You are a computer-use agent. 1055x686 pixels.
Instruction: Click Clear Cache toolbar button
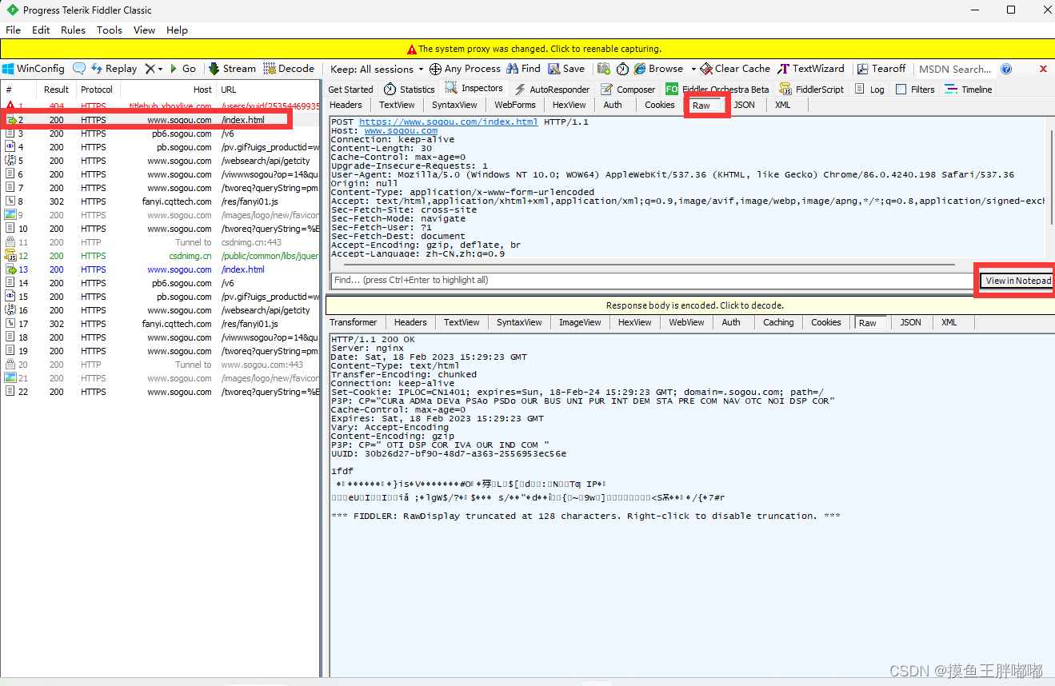pos(735,69)
